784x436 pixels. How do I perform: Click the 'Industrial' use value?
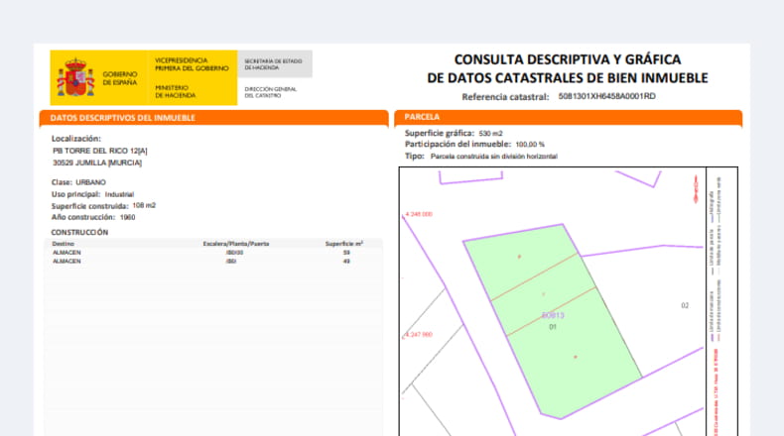click(119, 194)
